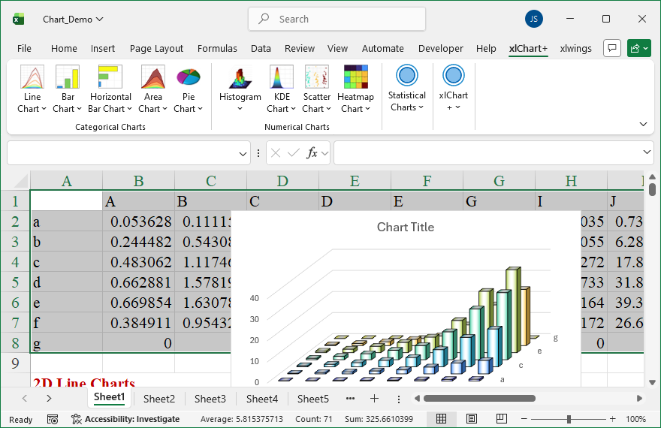Switch to Page Break Preview view
This screenshot has width=661, height=428.
500,419
